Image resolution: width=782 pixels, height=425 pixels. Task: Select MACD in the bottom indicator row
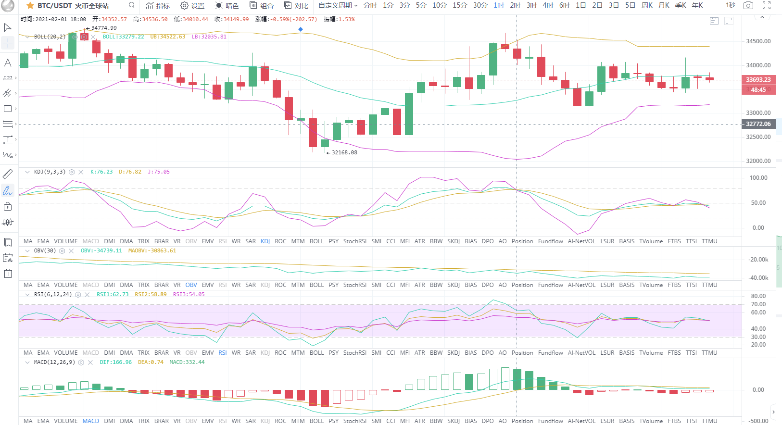click(91, 421)
